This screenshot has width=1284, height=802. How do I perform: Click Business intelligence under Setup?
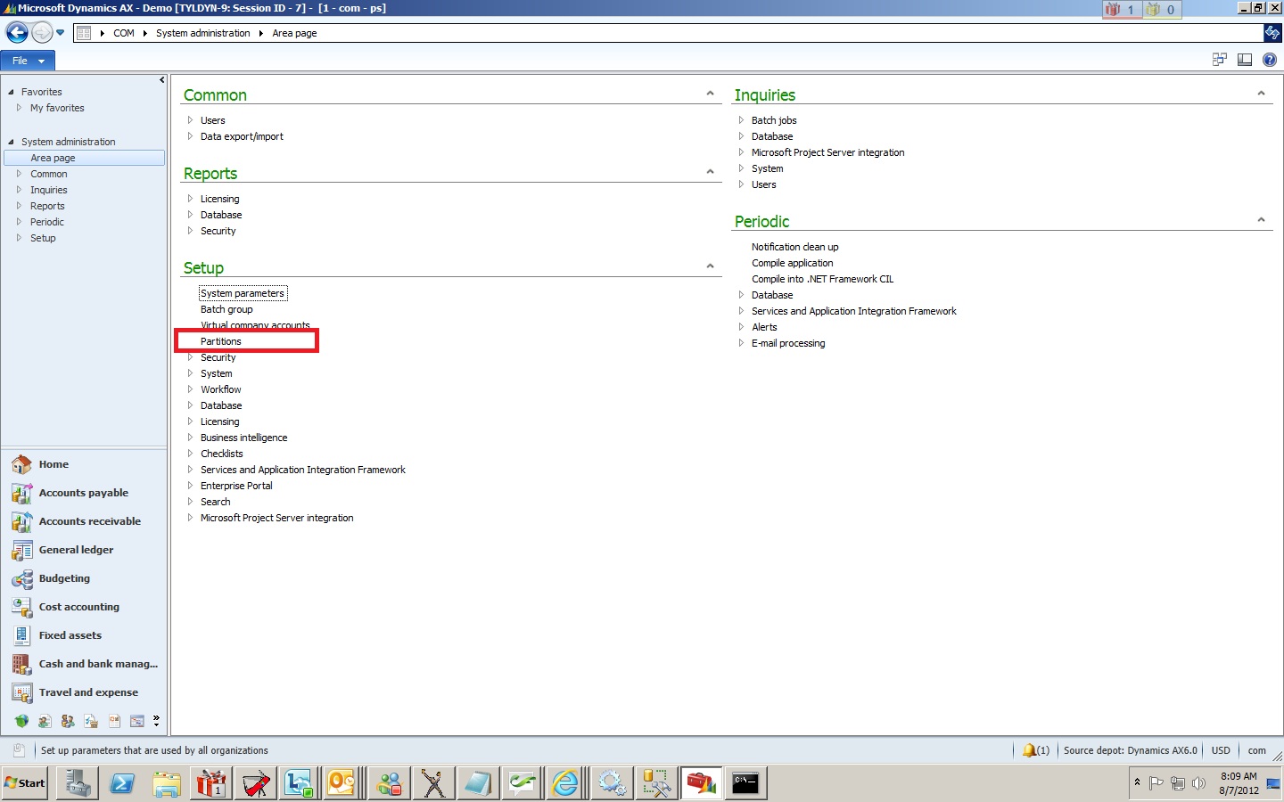243,438
